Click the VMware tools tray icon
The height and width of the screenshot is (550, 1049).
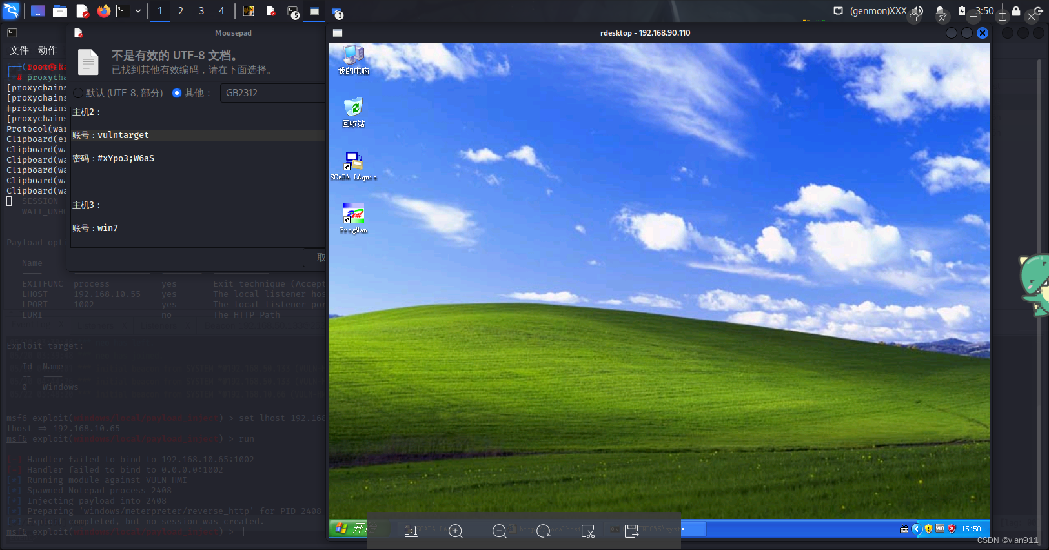940,529
